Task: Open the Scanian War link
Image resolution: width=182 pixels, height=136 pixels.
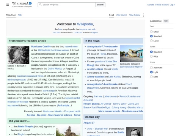Action: (101, 129)
